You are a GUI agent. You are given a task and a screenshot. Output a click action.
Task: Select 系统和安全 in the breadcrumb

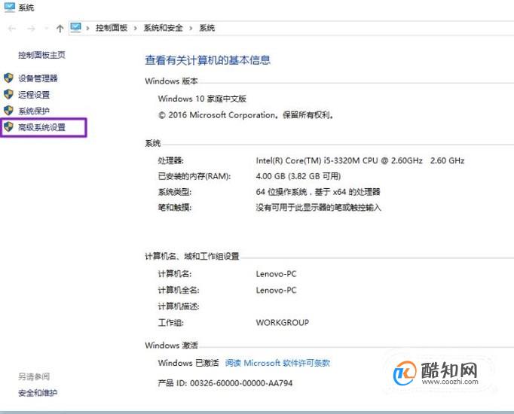click(x=163, y=28)
